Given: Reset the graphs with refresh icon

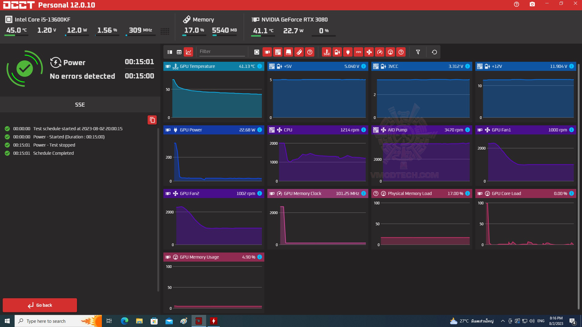Looking at the screenshot, I should pyautogui.click(x=434, y=52).
